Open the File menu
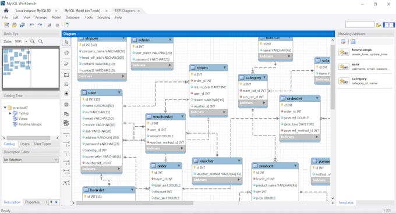Screen dimensions: 396x214 click(5, 17)
